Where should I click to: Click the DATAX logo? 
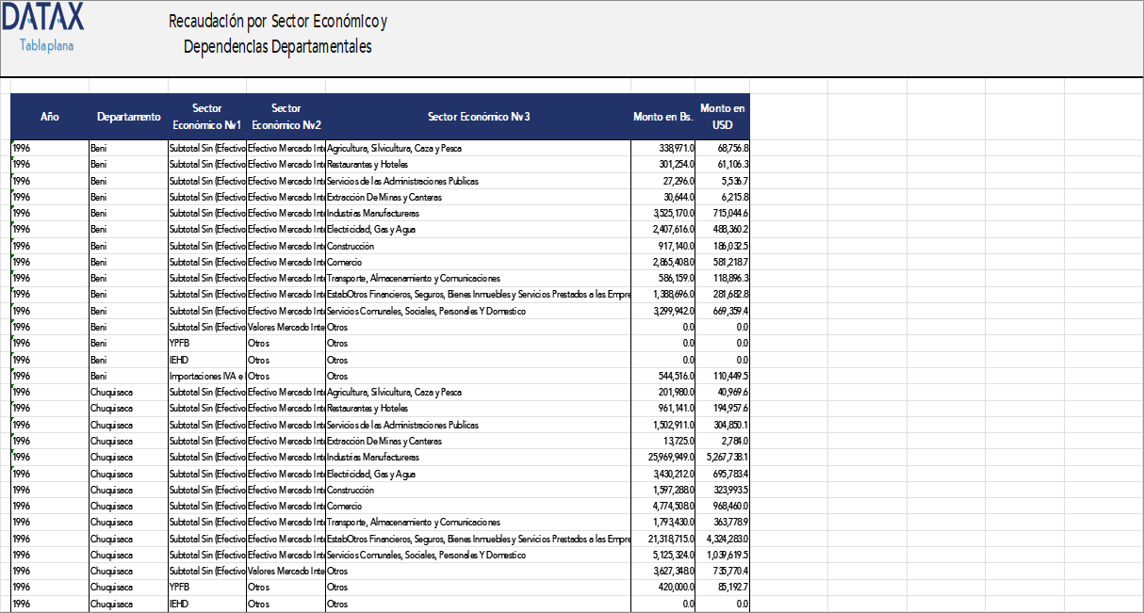[x=43, y=16]
